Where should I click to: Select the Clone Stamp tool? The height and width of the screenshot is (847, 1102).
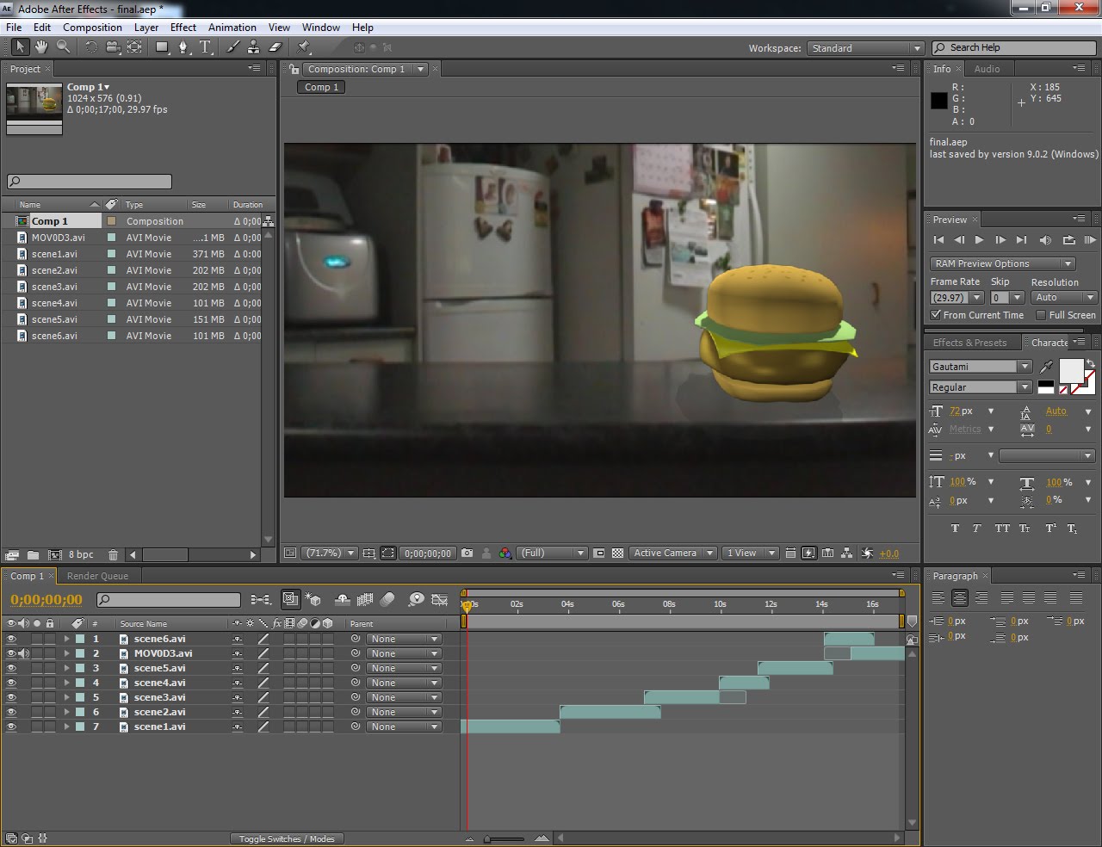pyautogui.click(x=253, y=47)
